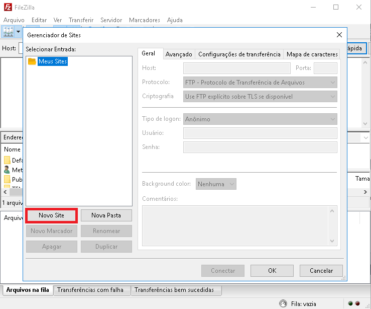371x309 pixels.
Task: Open the Protocolo dropdown
Action: point(260,83)
